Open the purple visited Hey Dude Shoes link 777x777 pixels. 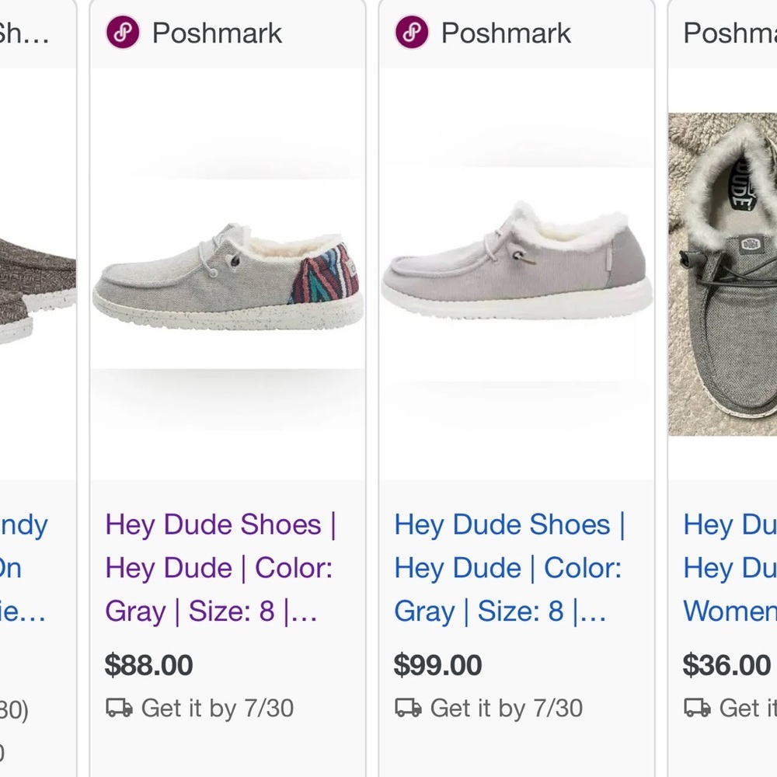click(221, 568)
